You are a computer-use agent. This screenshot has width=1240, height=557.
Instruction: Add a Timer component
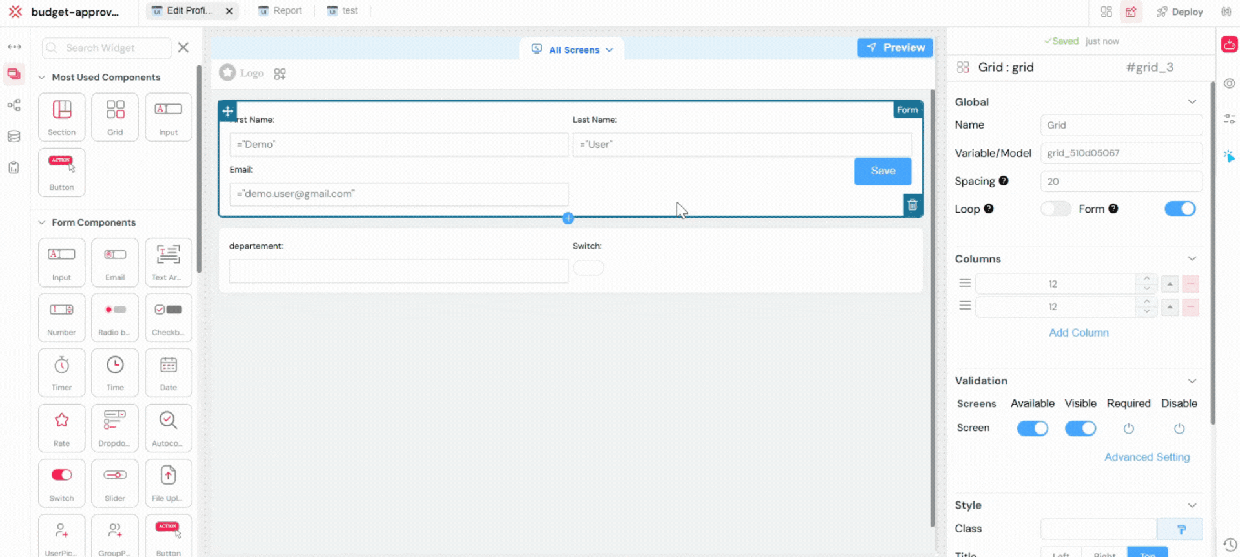click(x=61, y=373)
